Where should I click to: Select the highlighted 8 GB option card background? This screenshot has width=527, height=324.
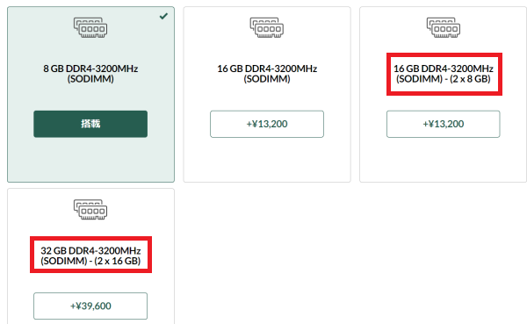click(x=90, y=160)
